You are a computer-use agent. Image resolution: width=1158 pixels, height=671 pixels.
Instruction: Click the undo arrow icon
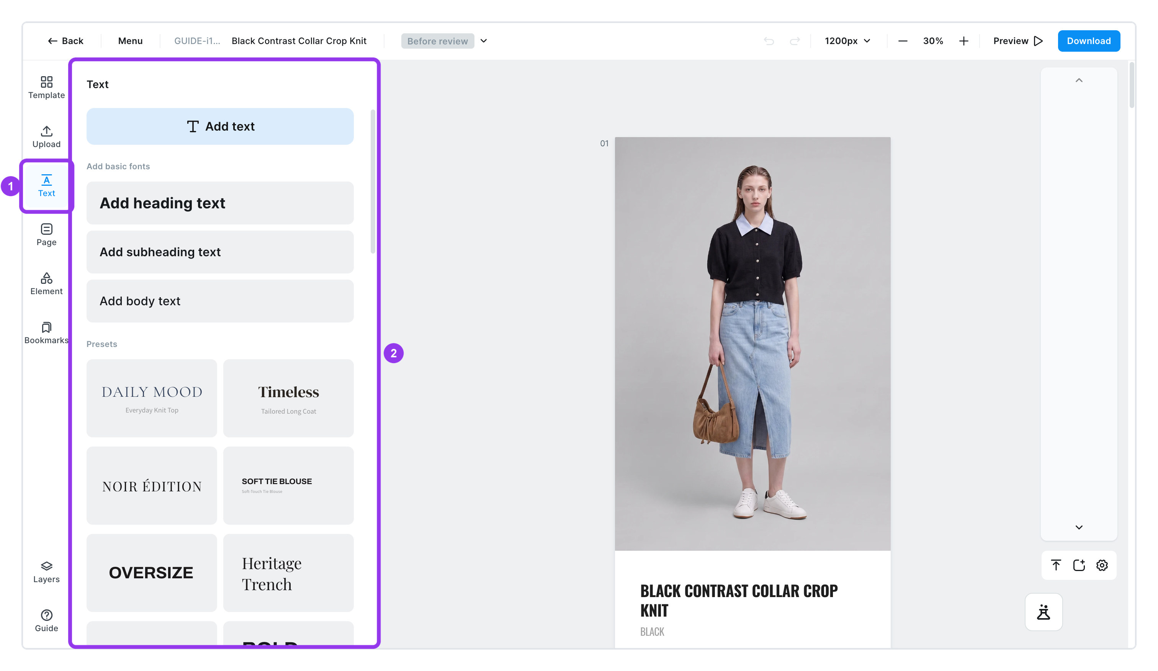[769, 41]
